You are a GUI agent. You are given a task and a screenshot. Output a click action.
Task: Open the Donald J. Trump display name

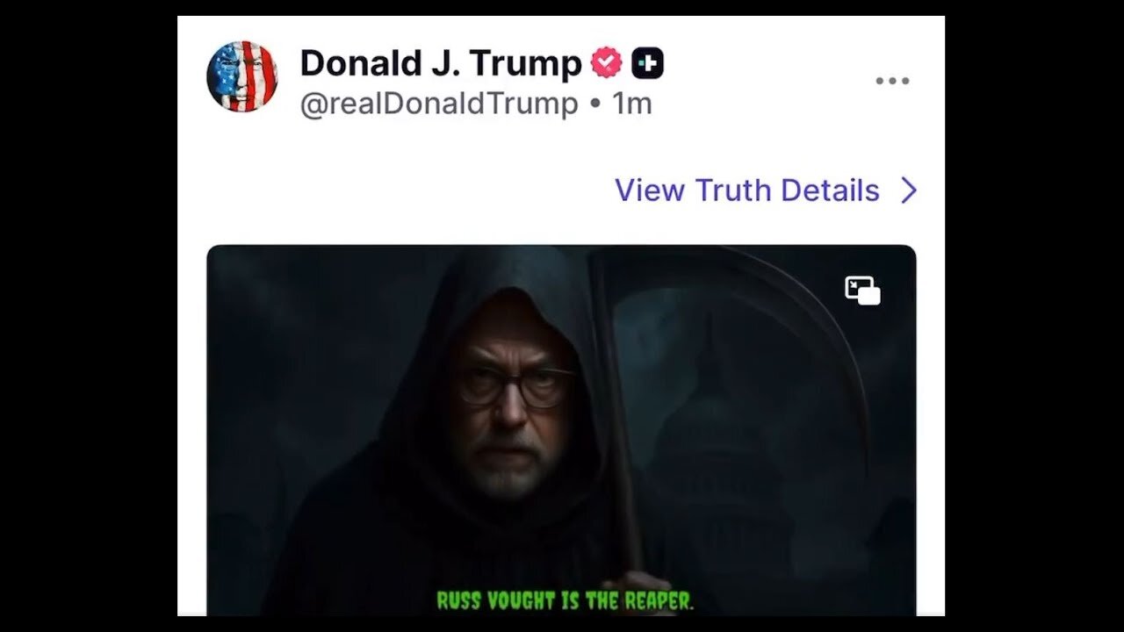coord(441,63)
